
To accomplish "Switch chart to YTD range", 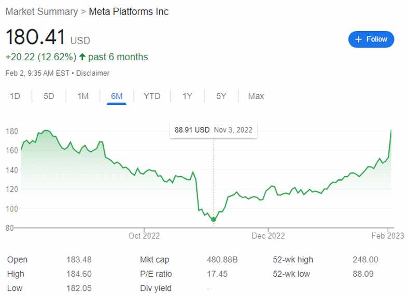I will pyautogui.click(x=152, y=96).
